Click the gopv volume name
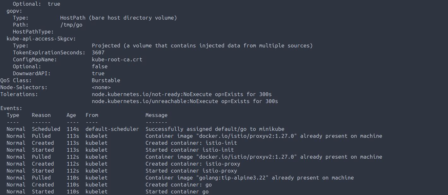448x195 pixels. [14, 11]
